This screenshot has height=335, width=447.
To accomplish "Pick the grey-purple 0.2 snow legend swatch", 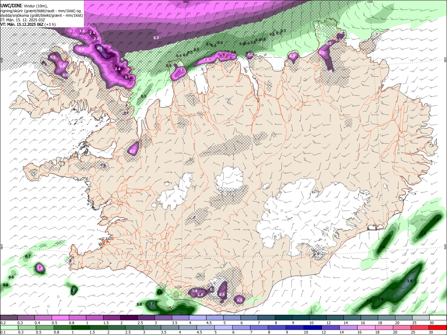I will tap(9, 318).
